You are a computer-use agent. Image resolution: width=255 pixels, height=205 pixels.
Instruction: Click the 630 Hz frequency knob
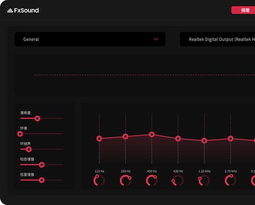point(178,181)
